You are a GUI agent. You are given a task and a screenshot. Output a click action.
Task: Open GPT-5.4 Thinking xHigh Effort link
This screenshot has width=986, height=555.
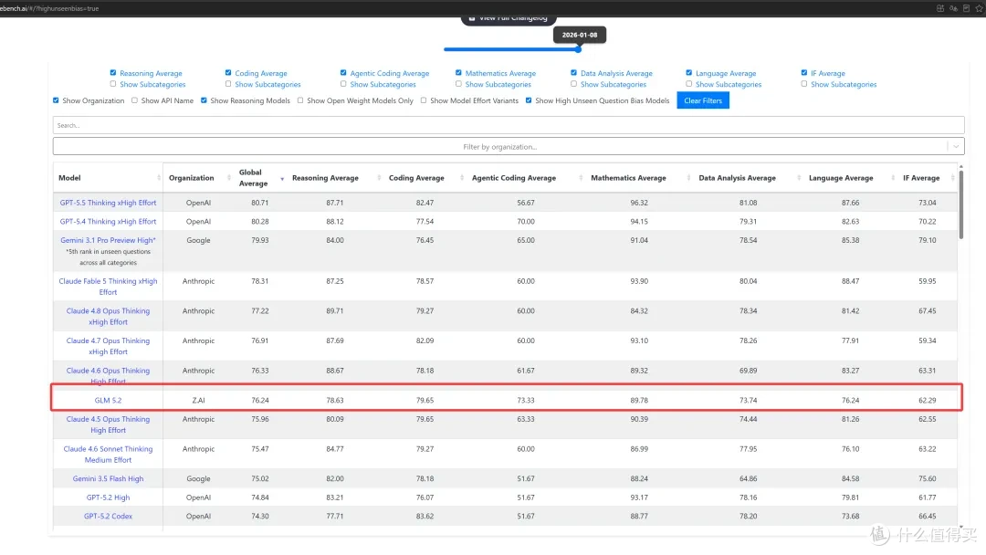point(108,222)
